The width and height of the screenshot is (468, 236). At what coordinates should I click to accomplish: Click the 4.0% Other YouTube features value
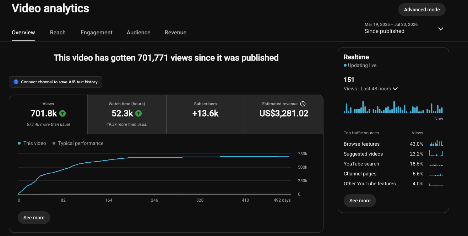pyautogui.click(x=418, y=184)
